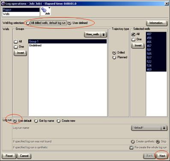Choose Use default log run option
This screenshot has height=161, width=170.
click(x=15, y=121)
